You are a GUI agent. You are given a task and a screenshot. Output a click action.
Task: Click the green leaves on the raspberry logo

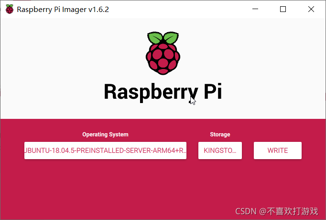pyautogui.click(x=163, y=38)
